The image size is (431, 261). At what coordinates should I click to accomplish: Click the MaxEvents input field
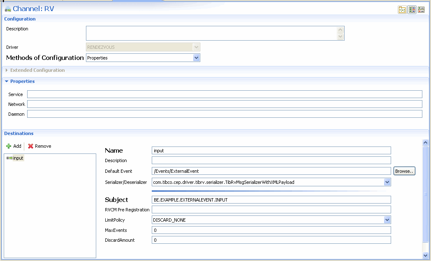pos(271,230)
